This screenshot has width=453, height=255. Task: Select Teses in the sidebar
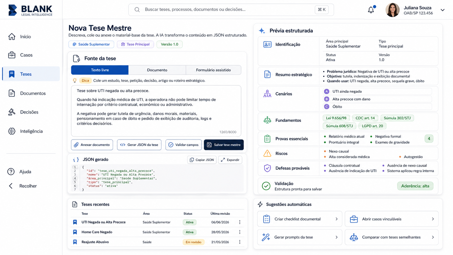click(x=31, y=74)
